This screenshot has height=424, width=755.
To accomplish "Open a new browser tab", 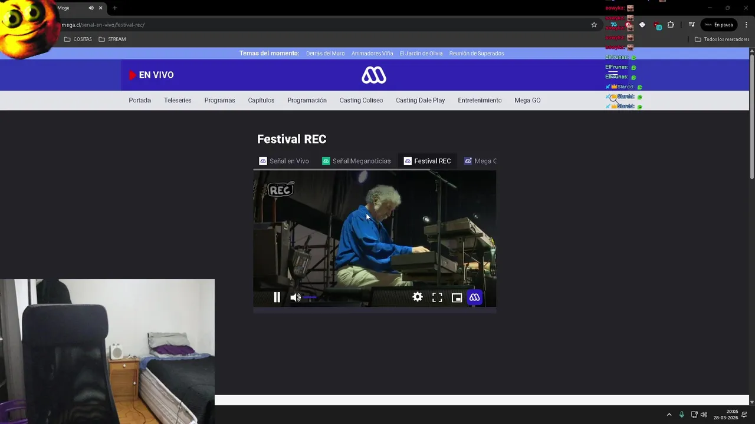I will coord(114,8).
